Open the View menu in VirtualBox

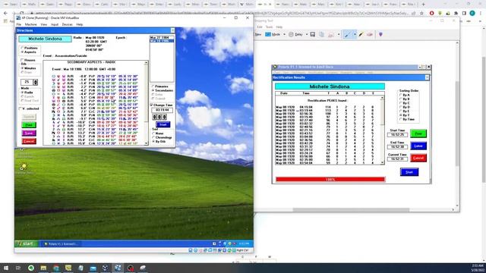[44, 24]
